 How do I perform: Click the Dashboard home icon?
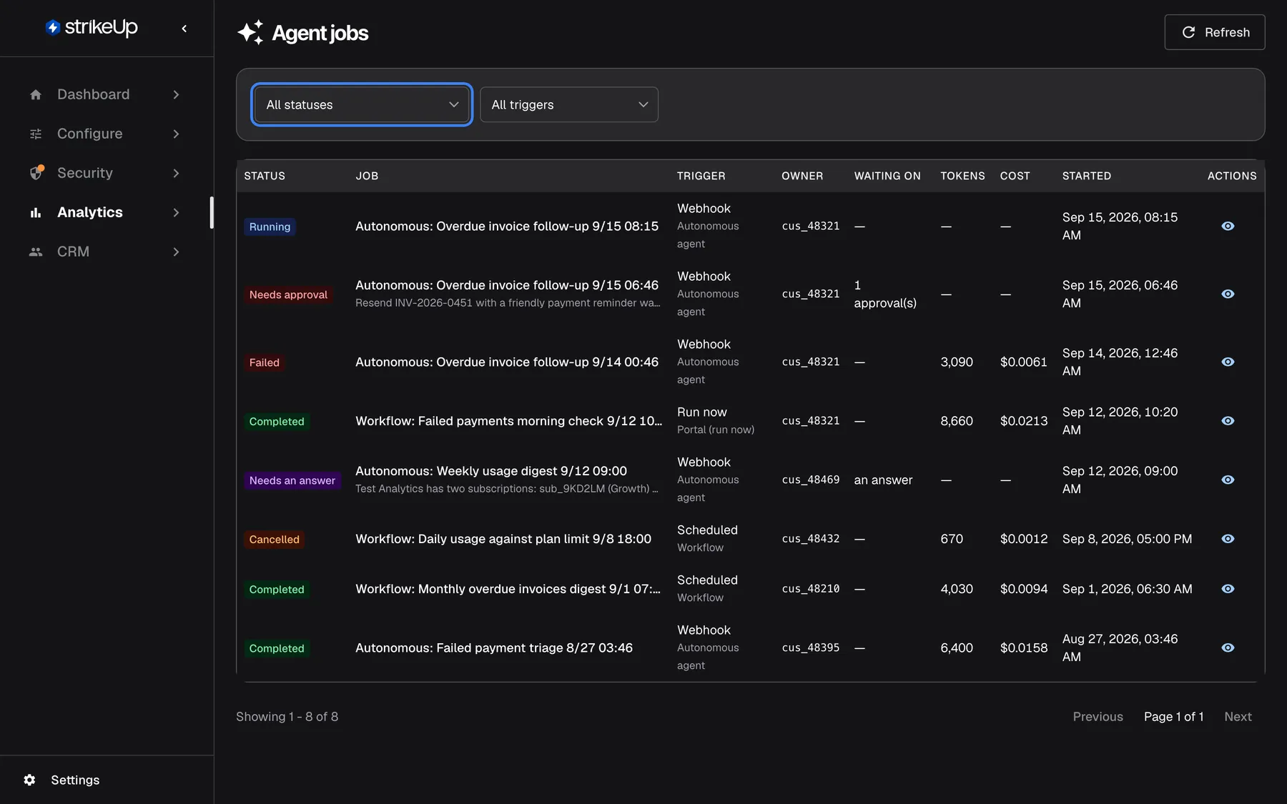coord(36,94)
